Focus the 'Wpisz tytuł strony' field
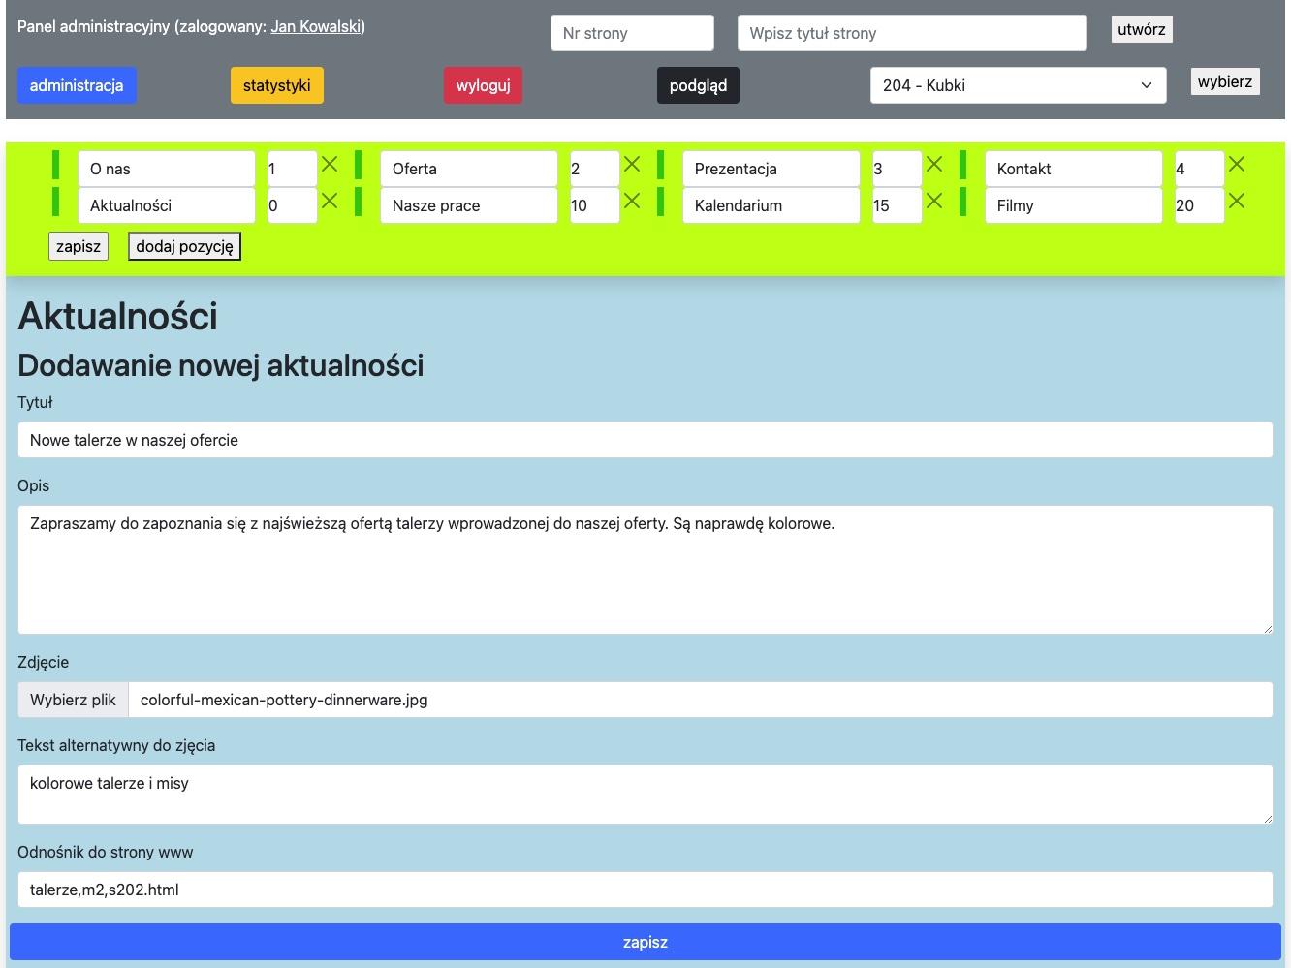The height and width of the screenshot is (968, 1291). coord(911,33)
